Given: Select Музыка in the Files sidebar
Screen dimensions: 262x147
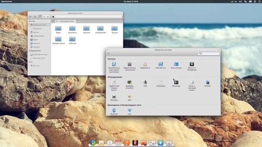Looking at the screenshot, I should pos(39,32).
